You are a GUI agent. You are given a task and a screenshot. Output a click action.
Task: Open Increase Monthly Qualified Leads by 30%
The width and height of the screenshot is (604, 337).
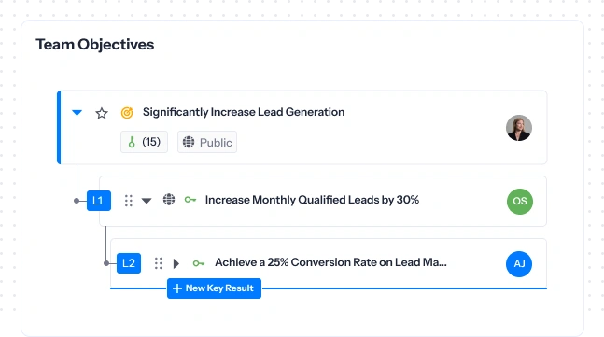coord(312,200)
